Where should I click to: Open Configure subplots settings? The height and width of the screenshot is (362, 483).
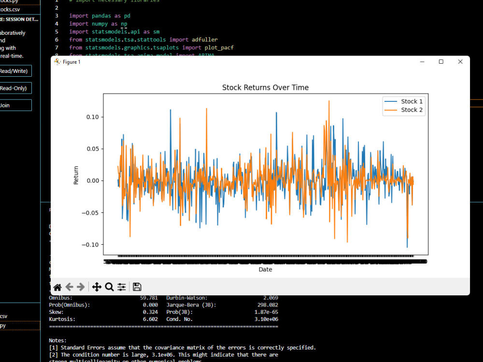(122, 287)
